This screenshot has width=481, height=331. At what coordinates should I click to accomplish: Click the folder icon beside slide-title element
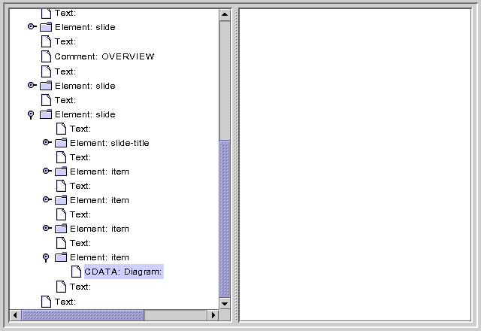[61, 143]
